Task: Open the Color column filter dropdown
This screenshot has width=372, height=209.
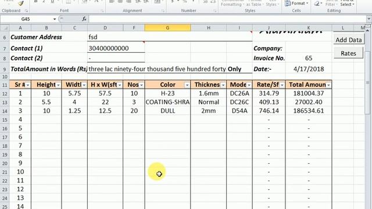Action: (x=187, y=85)
